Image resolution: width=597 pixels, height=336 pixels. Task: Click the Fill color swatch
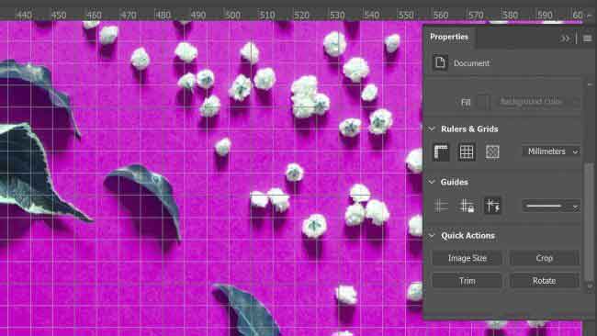click(482, 102)
